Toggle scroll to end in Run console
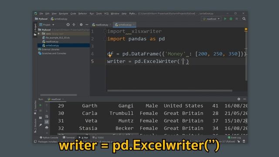Screen dimensions: 279x157 pyautogui.click(x=47, y=122)
